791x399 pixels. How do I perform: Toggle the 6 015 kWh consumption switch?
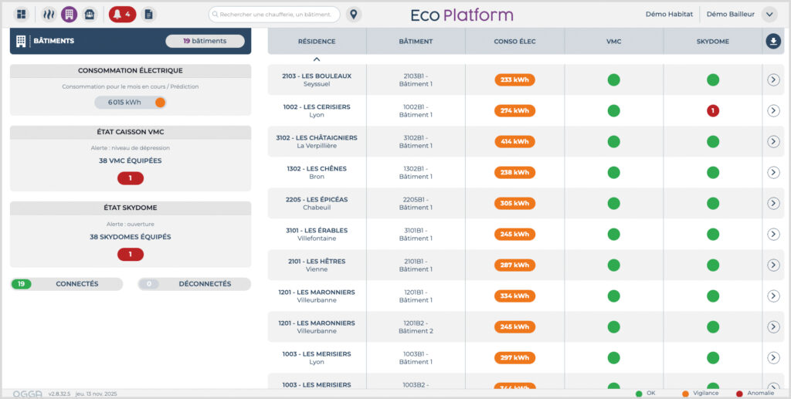160,103
